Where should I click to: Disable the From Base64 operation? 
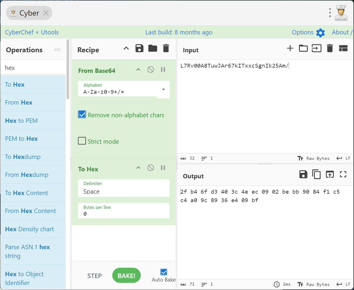(x=151, y=70)
